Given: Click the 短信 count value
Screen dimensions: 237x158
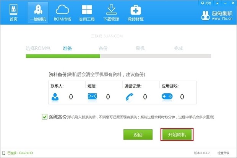Looking at the screenshot, I should (108, 97).
